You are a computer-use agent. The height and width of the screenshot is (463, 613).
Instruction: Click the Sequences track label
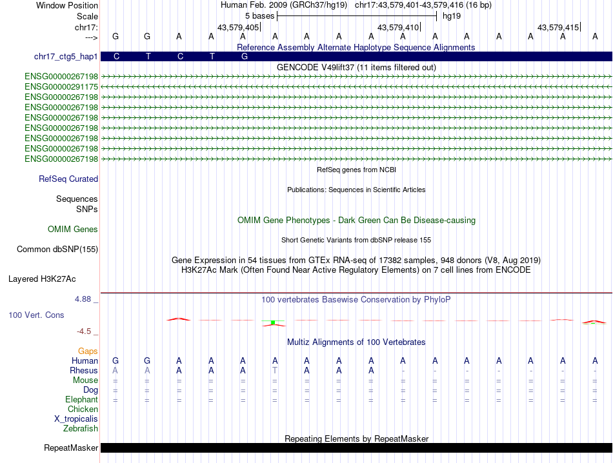click(77, 199)
